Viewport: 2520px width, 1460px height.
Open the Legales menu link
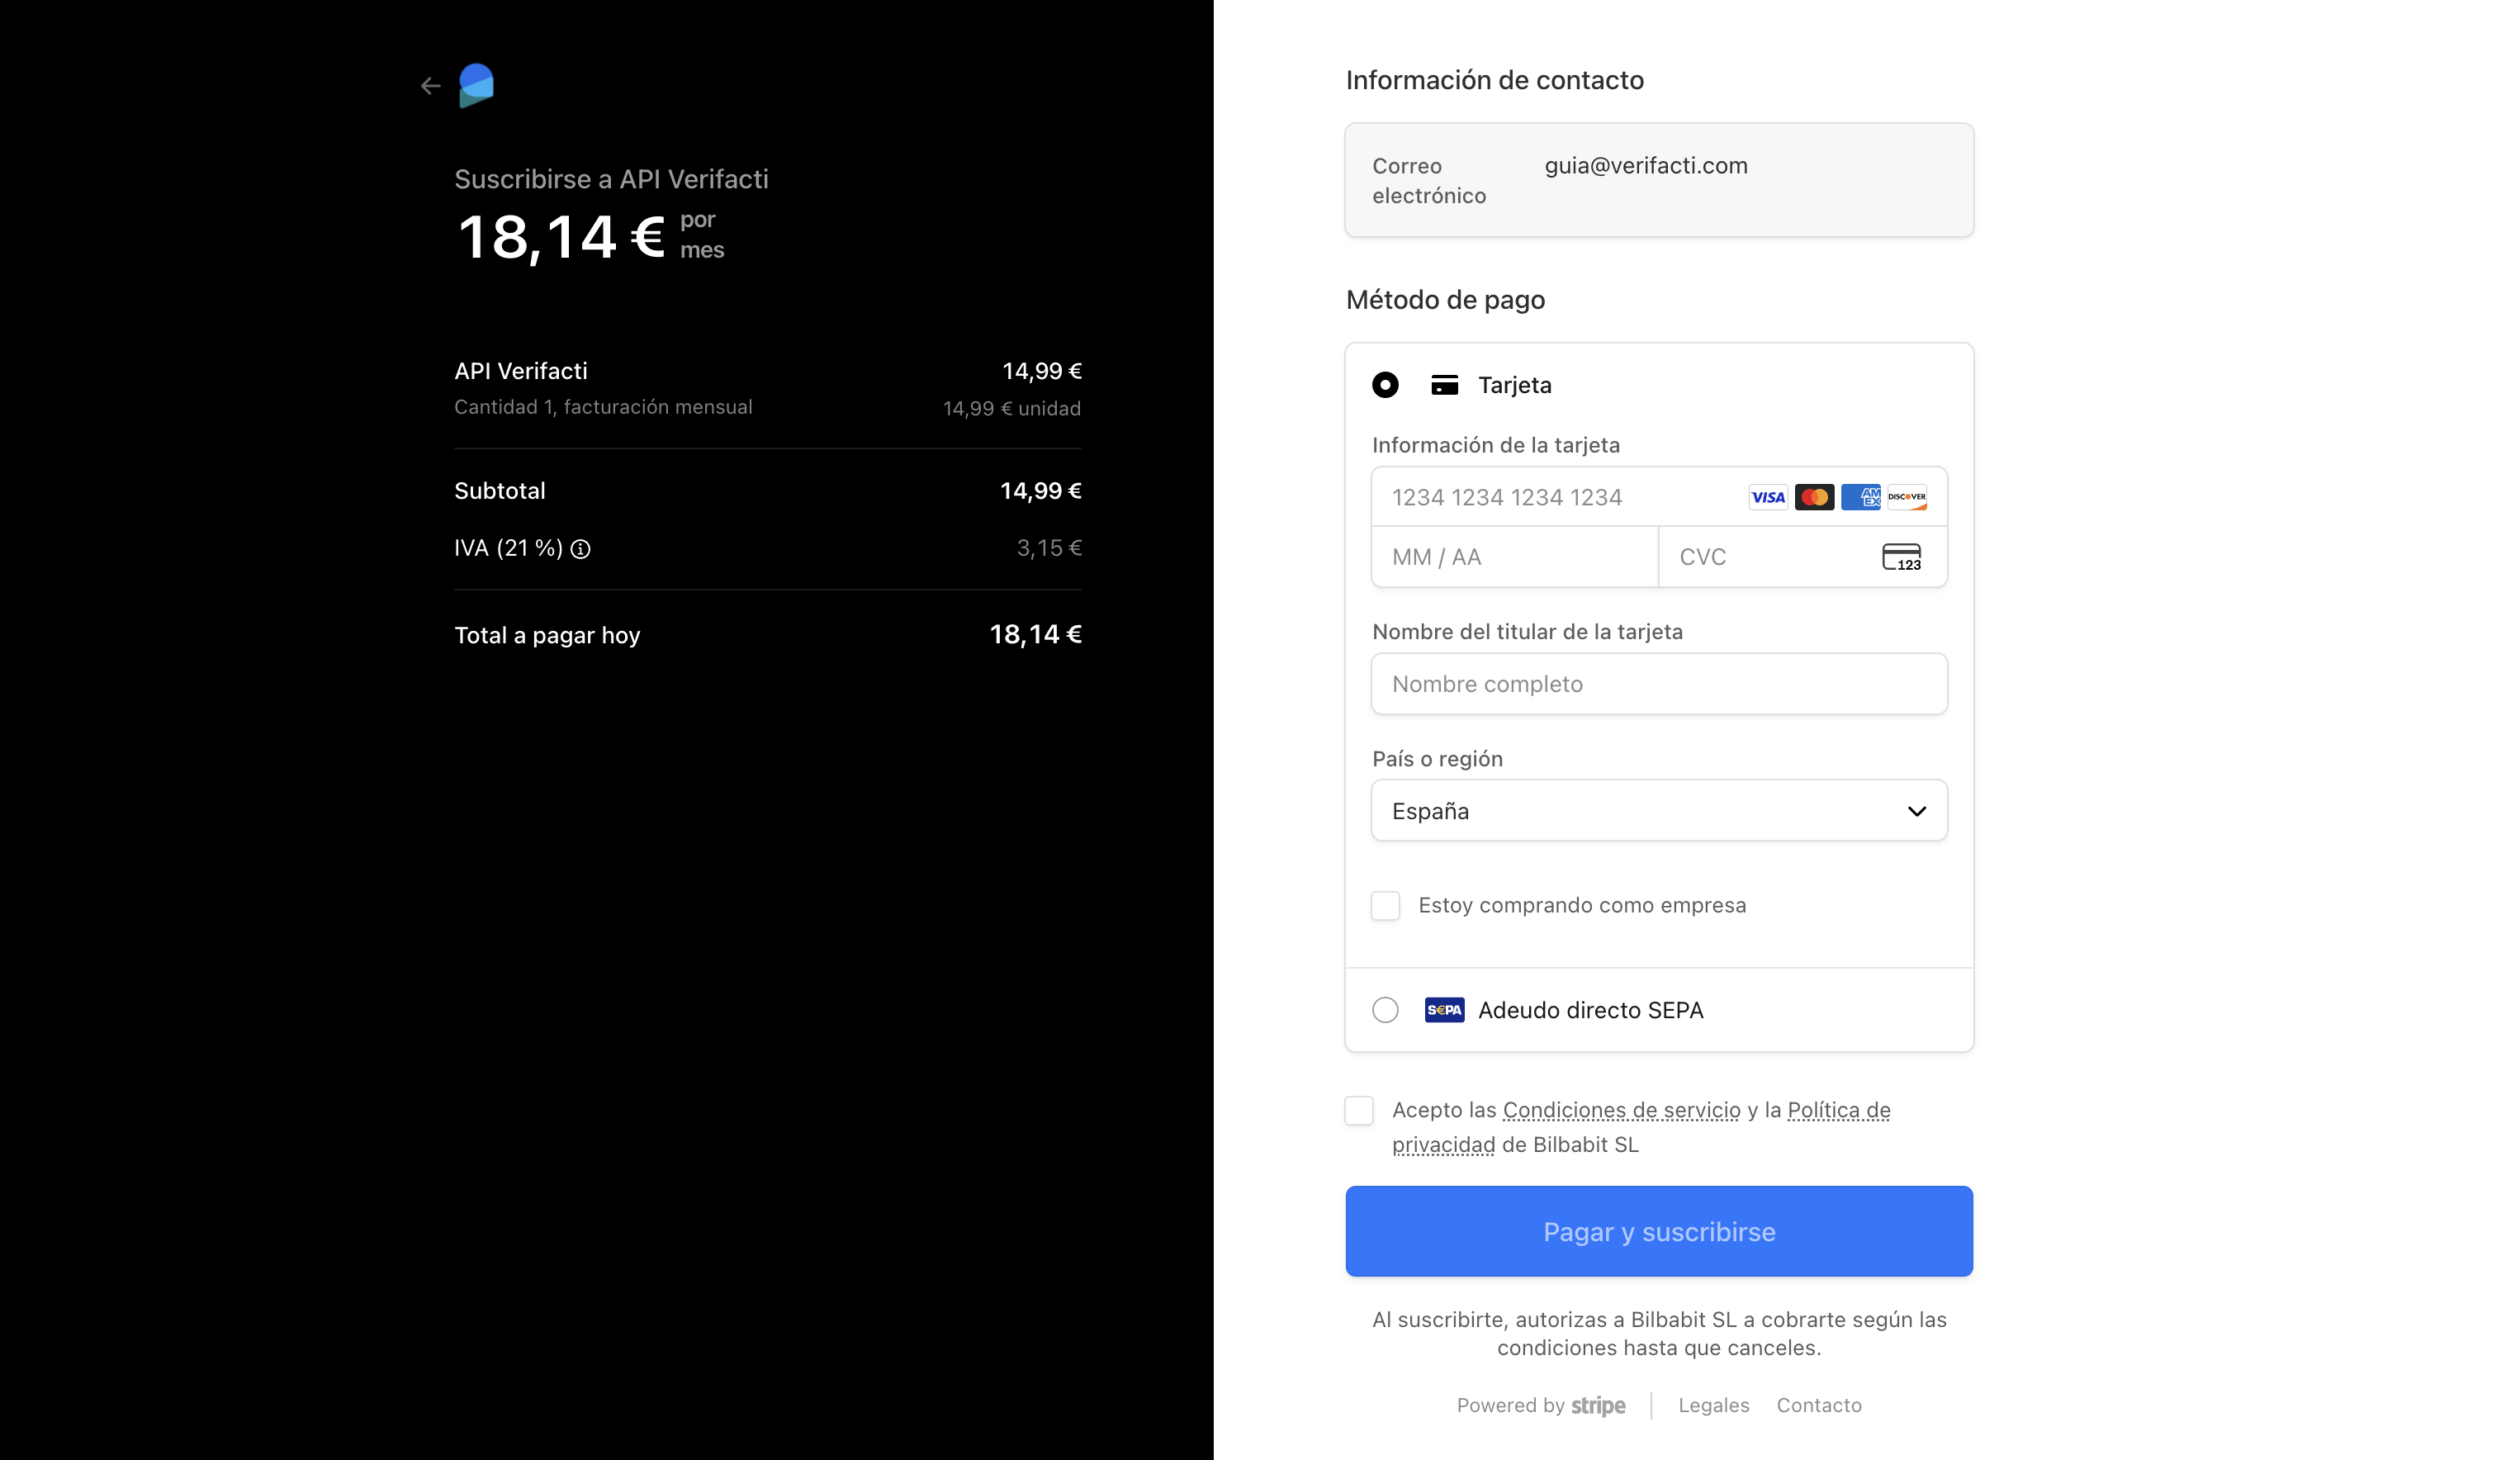coord(1713,1405)
